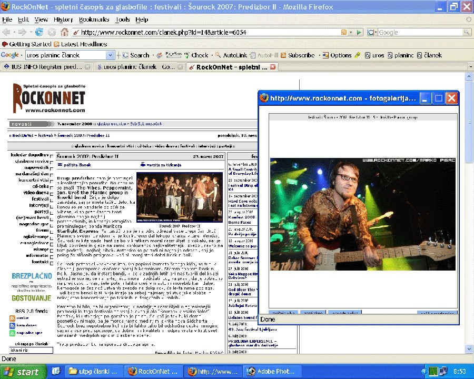The width and height of the screenshot is (474, 379).
Task: Open the Tools menu
Action: tap(122, 19)
